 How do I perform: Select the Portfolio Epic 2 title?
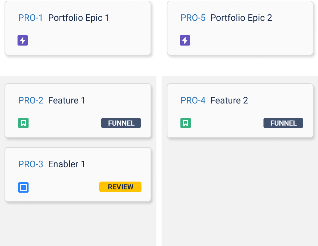pyautogui.click(x=241, y=18)
